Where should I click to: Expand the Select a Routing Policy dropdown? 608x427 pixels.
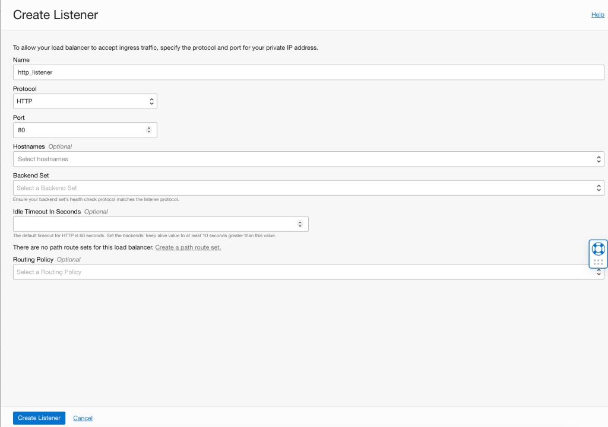pos(297,272)
